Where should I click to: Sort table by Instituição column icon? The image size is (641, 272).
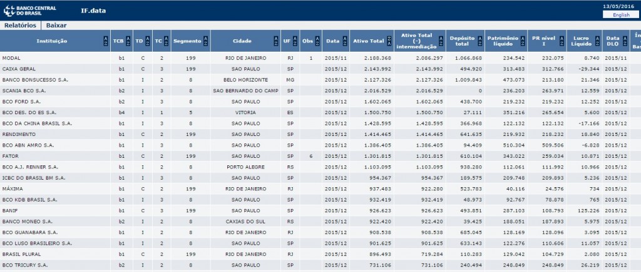pyautogui.click(x=105, y=41)
